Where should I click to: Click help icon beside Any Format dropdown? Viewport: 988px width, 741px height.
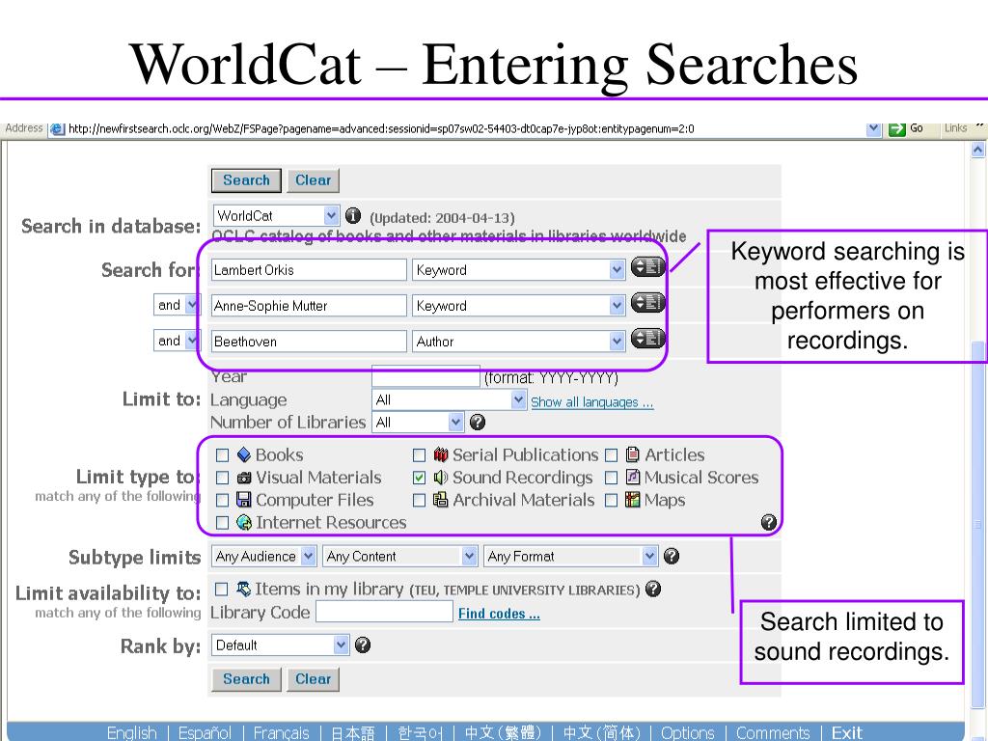672,556
